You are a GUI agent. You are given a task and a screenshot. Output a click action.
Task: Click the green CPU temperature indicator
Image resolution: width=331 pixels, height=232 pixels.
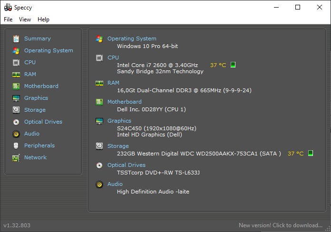coord(233,65)
